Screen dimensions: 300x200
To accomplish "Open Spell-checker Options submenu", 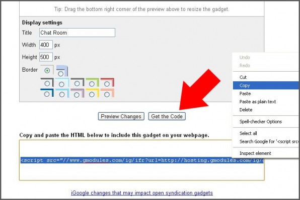I will 266,121.
